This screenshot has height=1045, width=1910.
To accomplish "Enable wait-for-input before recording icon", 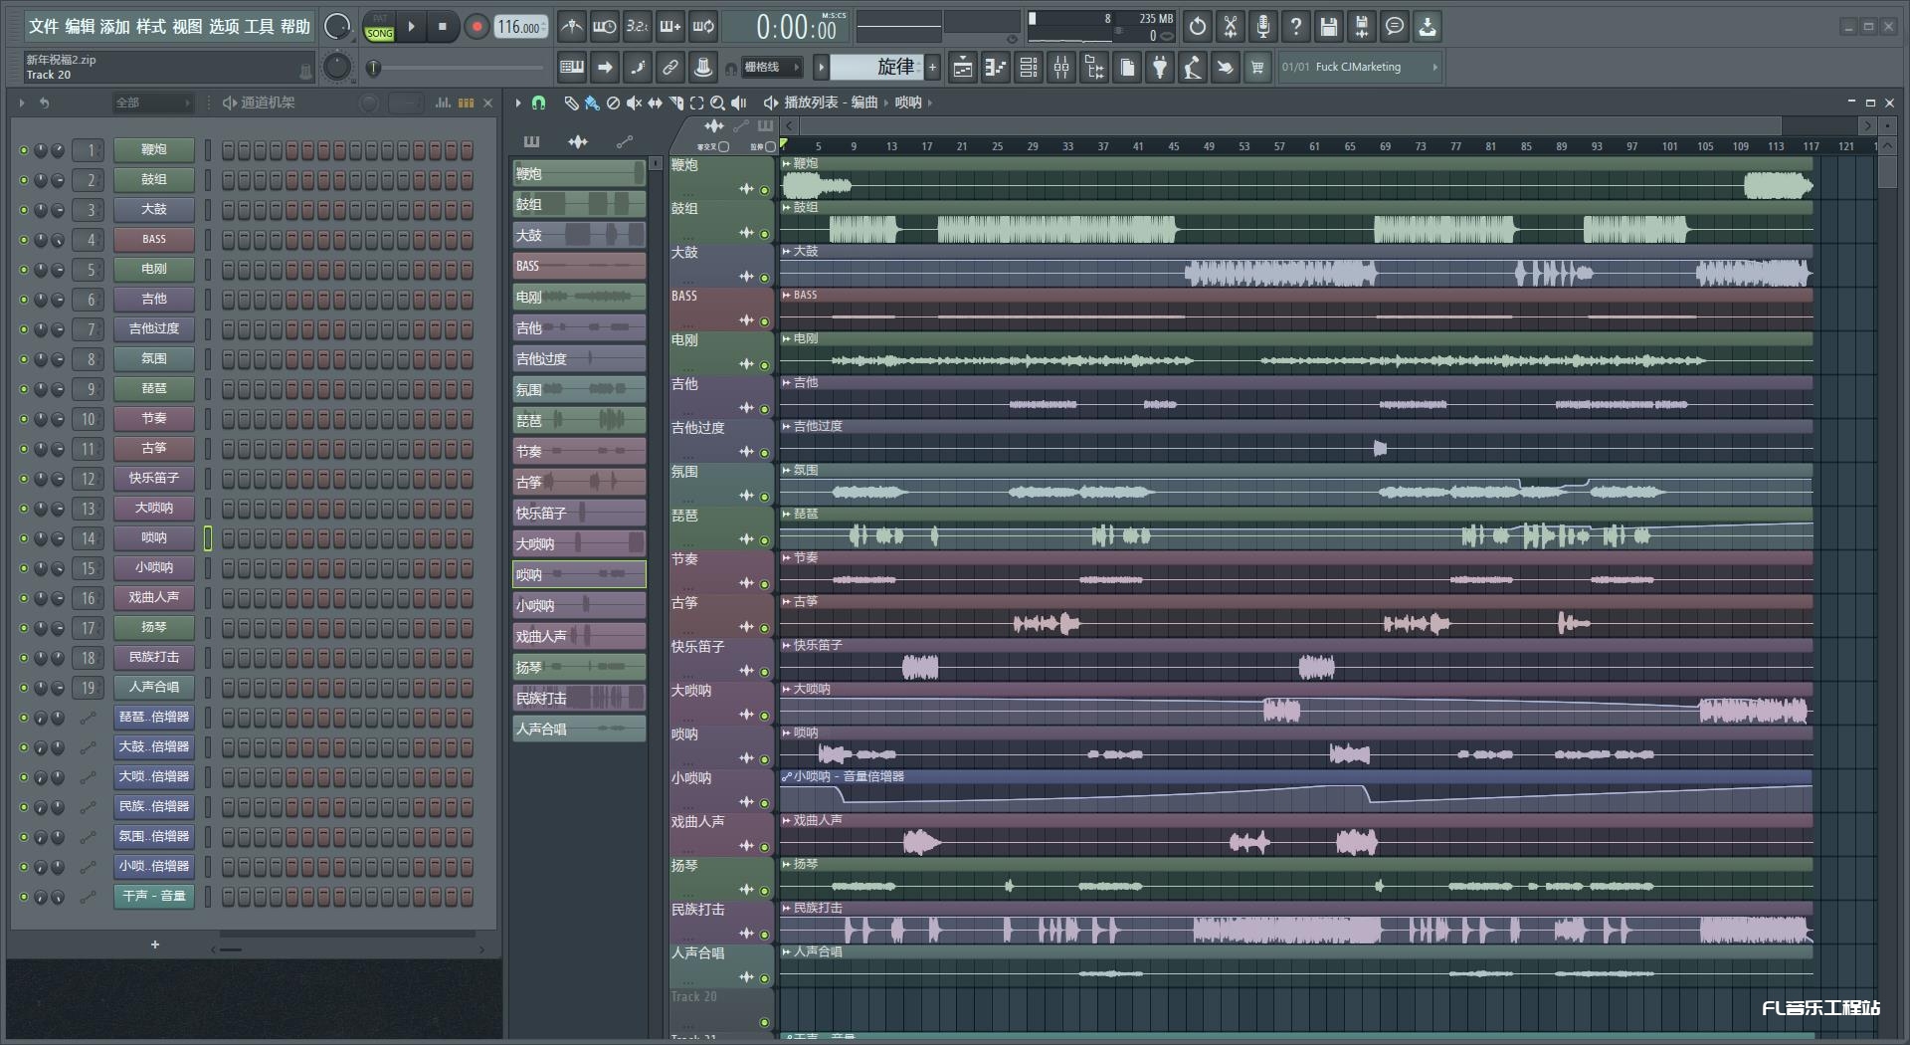I will coord(604,27).
